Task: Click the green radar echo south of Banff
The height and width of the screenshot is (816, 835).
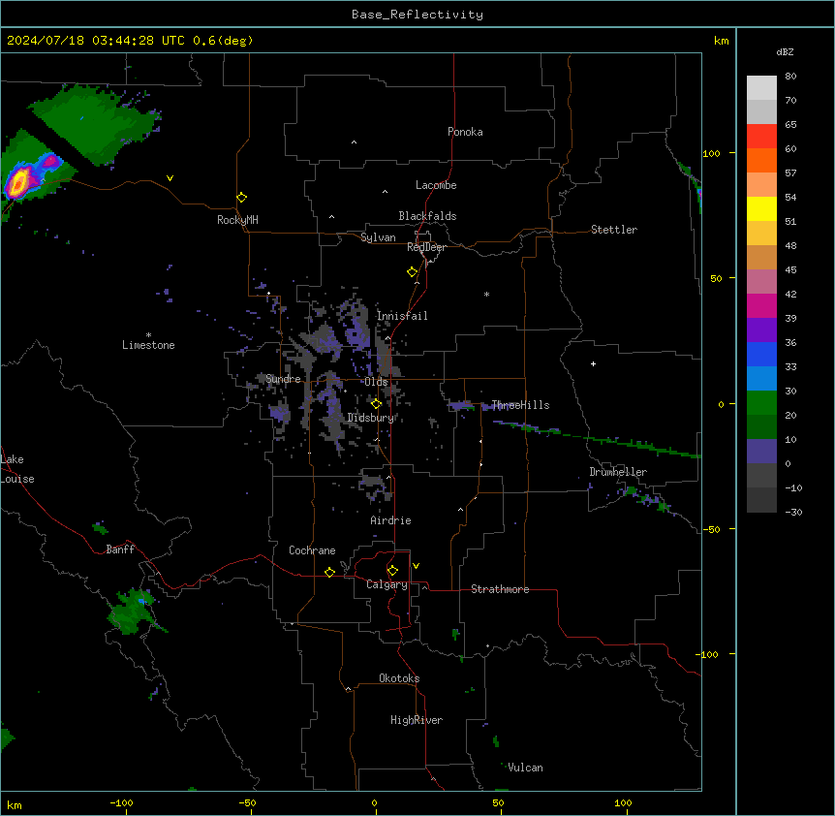Action: tap(133, 612)
